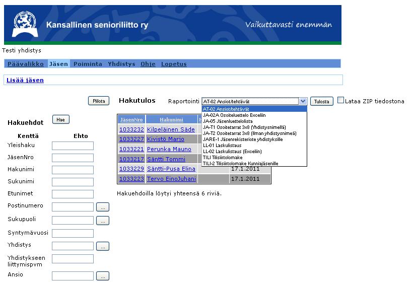413x283 pixels.
Task: Click the Hae search button
Action: tap(60, 119)
